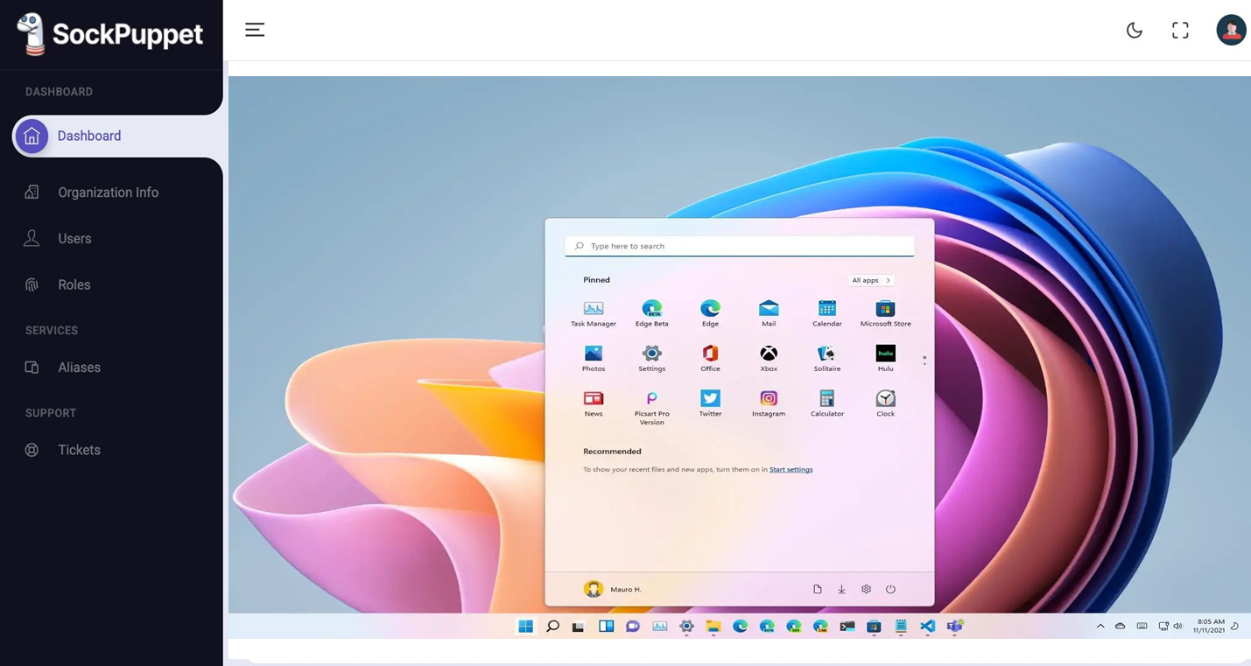Click the Mauro H. account button
The width and height of the screenshot is (1251, 666).
(x=613, y=589)
